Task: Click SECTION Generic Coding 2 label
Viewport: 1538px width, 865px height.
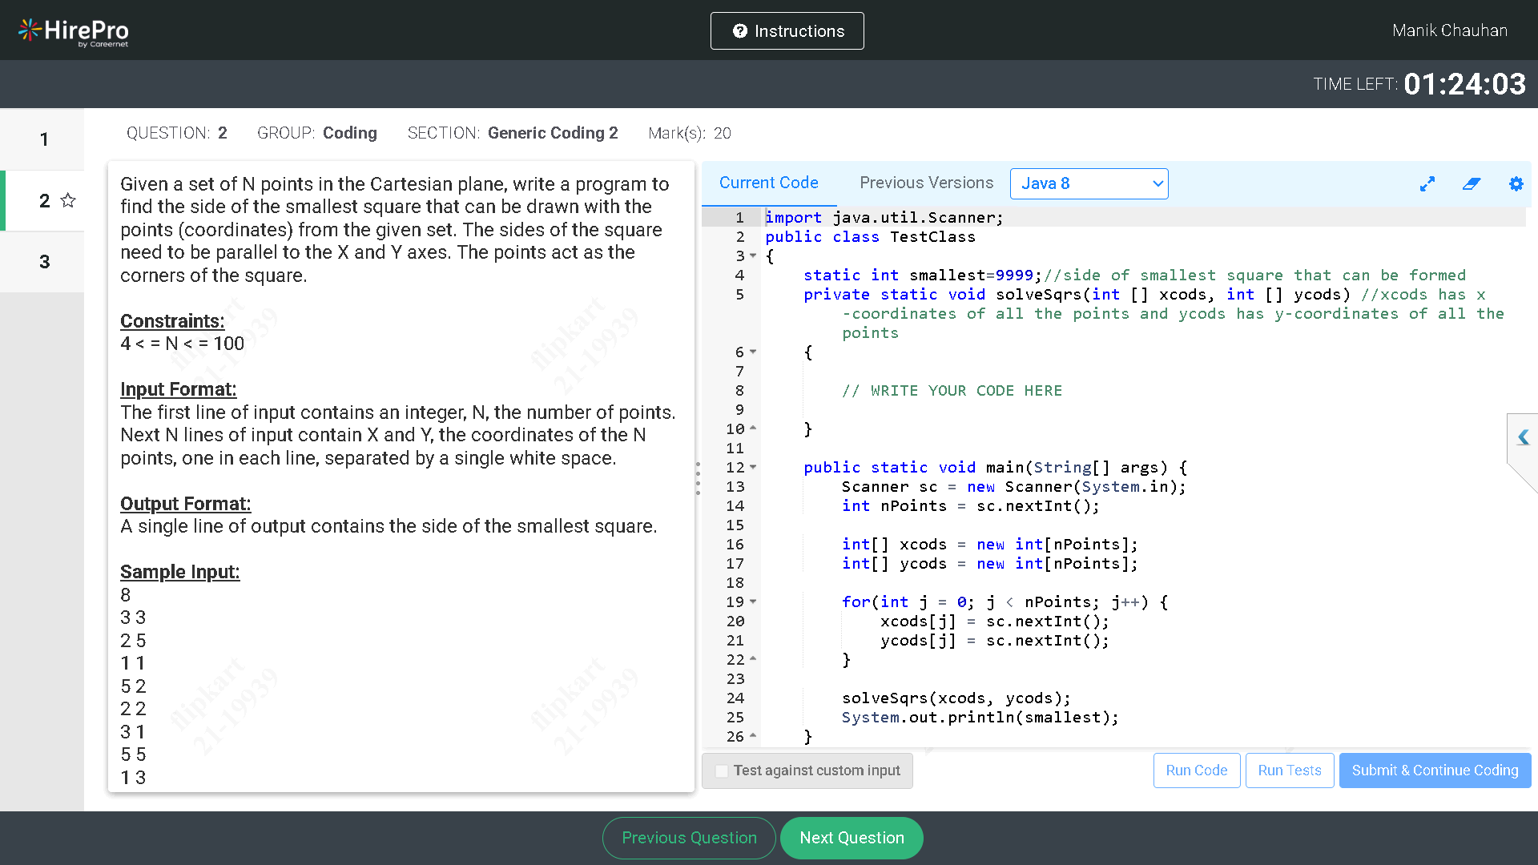Action: tap(513, 133)
